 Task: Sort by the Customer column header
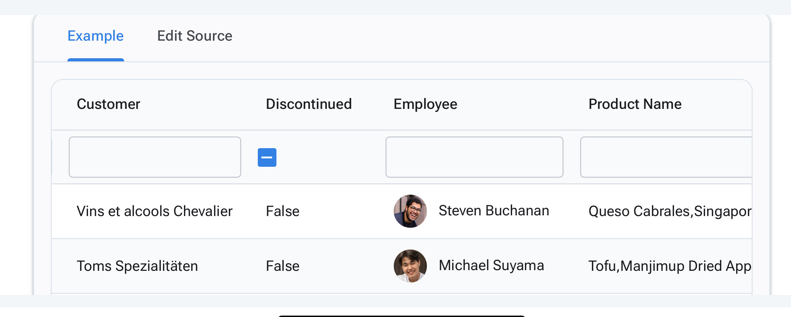pos(109,104)
